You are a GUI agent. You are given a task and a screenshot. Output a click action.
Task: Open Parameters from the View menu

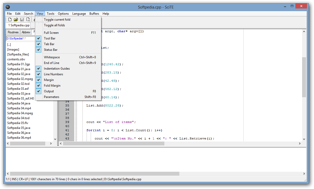coord(68,97)
